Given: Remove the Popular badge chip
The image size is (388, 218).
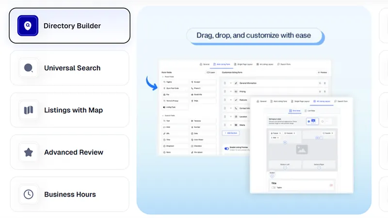Looking at the screenshot, I should click(280, 133).
